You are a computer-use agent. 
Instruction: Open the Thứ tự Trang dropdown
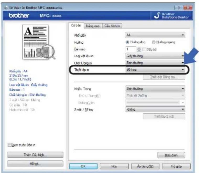click(155, 95)
